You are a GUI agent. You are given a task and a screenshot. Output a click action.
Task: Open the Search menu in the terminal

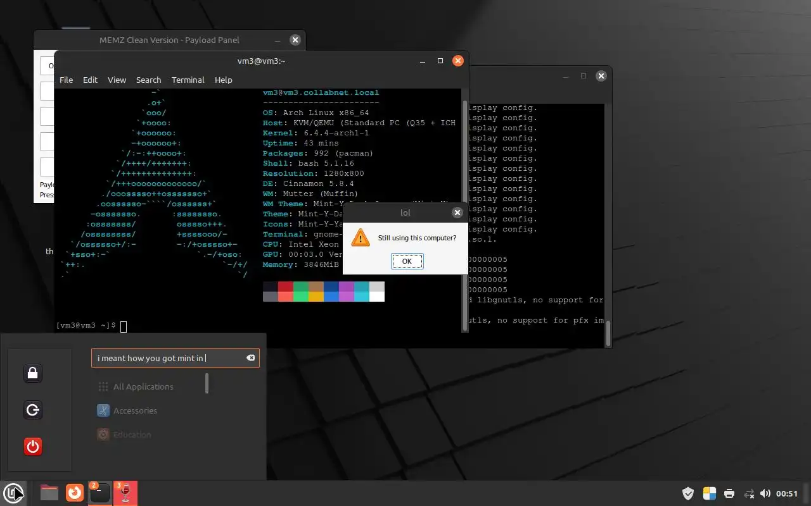(148, 80)
